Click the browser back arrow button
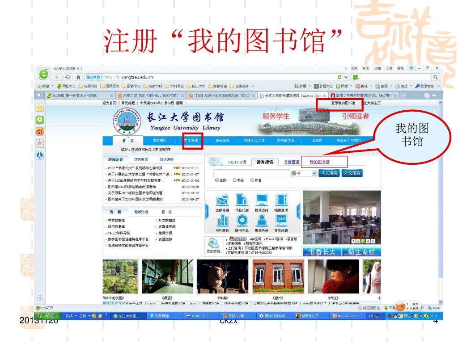458x343 pixels. [x=58, y=77]
